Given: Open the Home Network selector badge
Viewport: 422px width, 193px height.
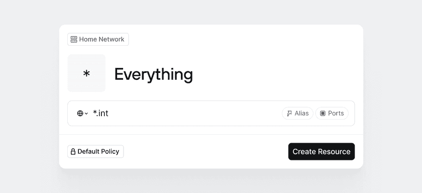Looking at the screenshot, I should point(98,39).
